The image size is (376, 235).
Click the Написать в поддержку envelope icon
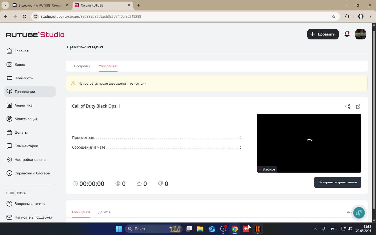[9, 217]
